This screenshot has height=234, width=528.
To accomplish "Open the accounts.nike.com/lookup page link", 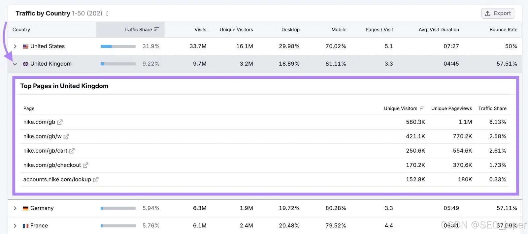I will [x=57, y=180].
